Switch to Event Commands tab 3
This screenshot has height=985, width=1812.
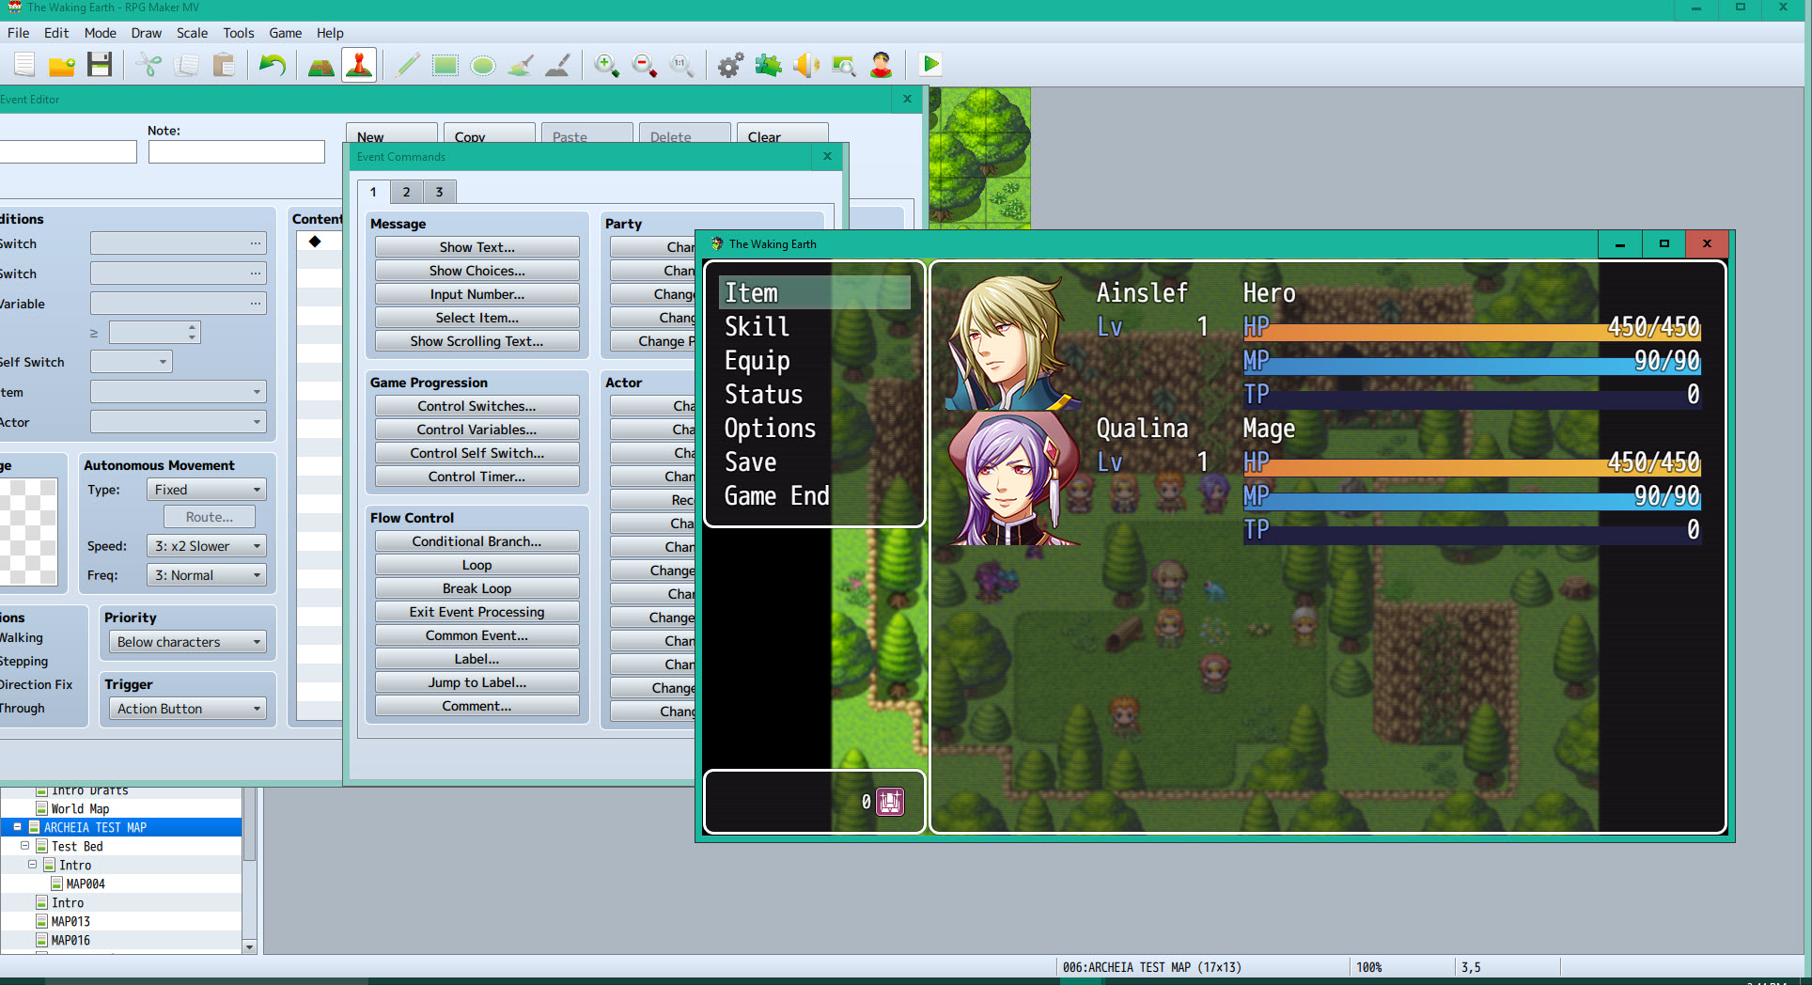(x=439, y=192)
